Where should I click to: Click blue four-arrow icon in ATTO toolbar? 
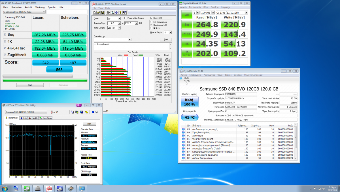116,12
